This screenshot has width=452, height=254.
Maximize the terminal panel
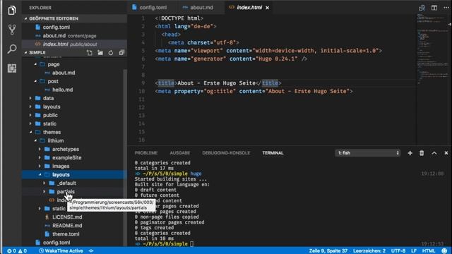[434, 153]
